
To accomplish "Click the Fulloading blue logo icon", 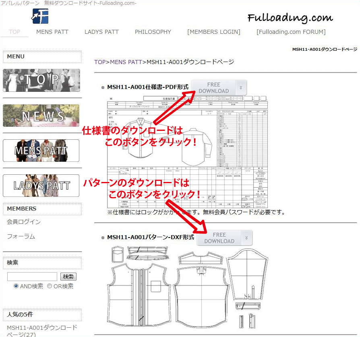I will point(40,16).
